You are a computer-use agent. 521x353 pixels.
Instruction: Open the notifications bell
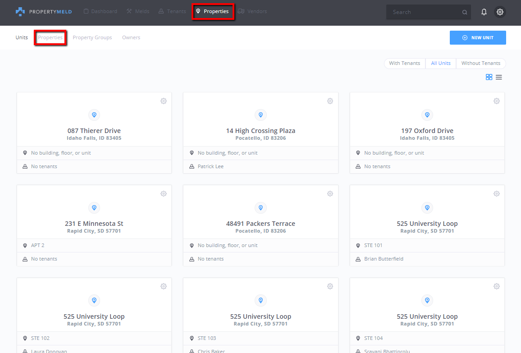tap(484, 12)
